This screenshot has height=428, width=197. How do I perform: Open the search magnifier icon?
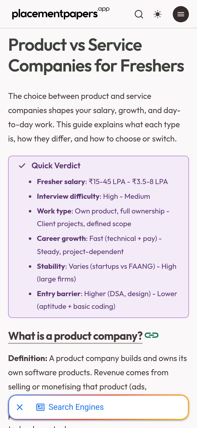[x=139, y=14]
